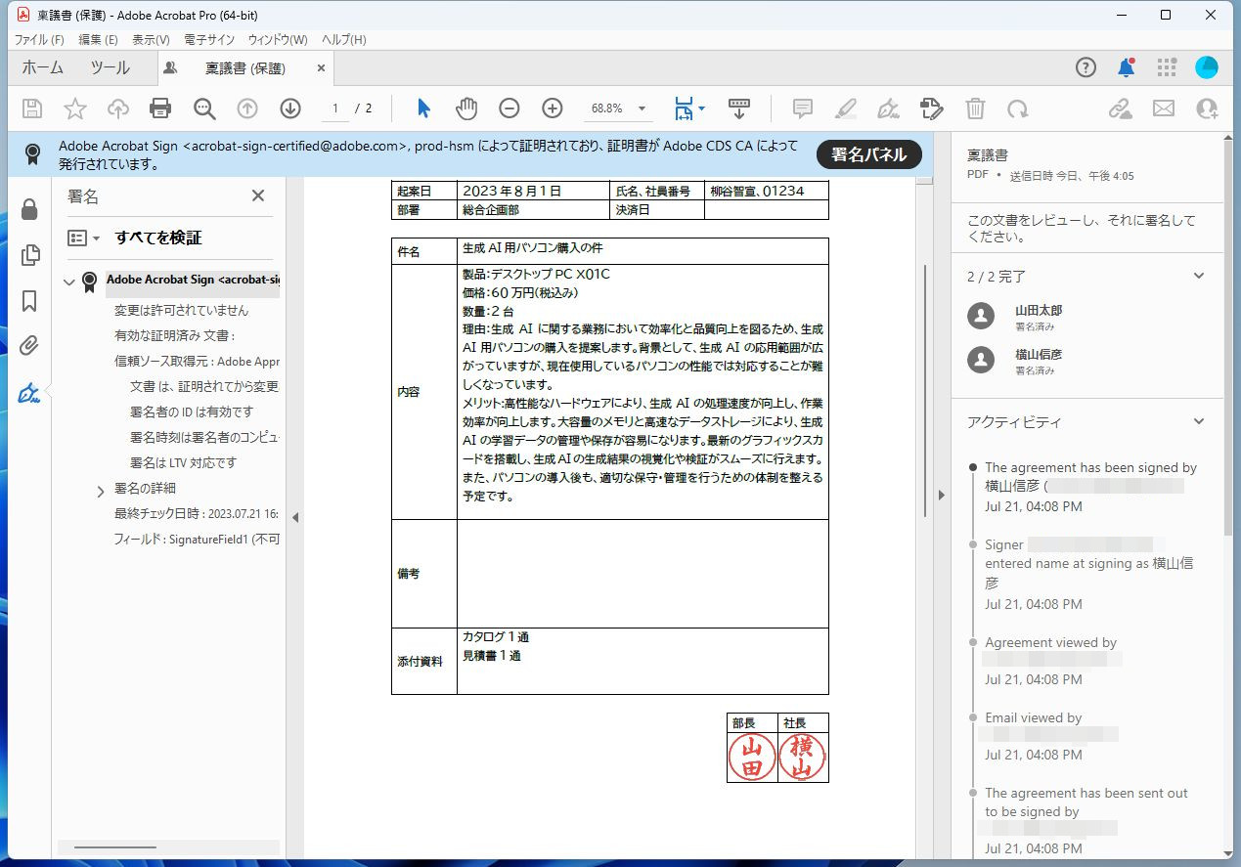Viewport: 1241px width, 867px height.
Task: Zoom out using the minus icon
Action: pyautogui.click(x=509, y=108)
